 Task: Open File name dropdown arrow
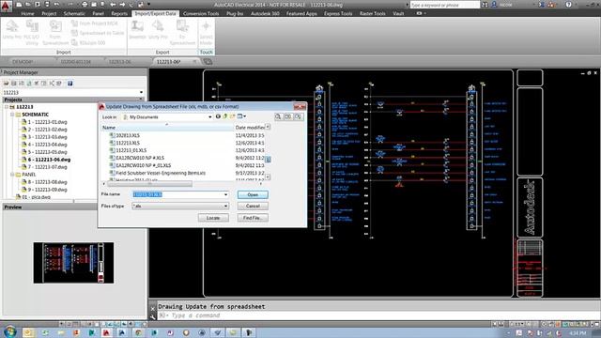point(225,194)
